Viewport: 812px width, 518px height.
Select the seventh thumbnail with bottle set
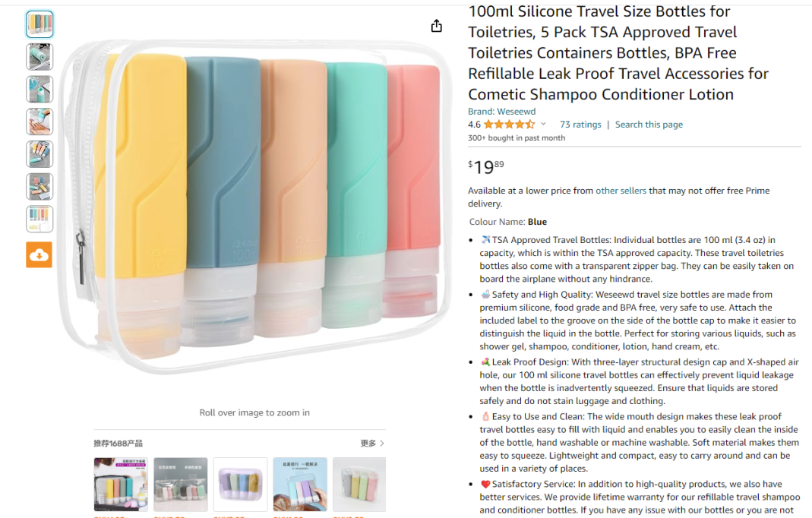[39, 219]
